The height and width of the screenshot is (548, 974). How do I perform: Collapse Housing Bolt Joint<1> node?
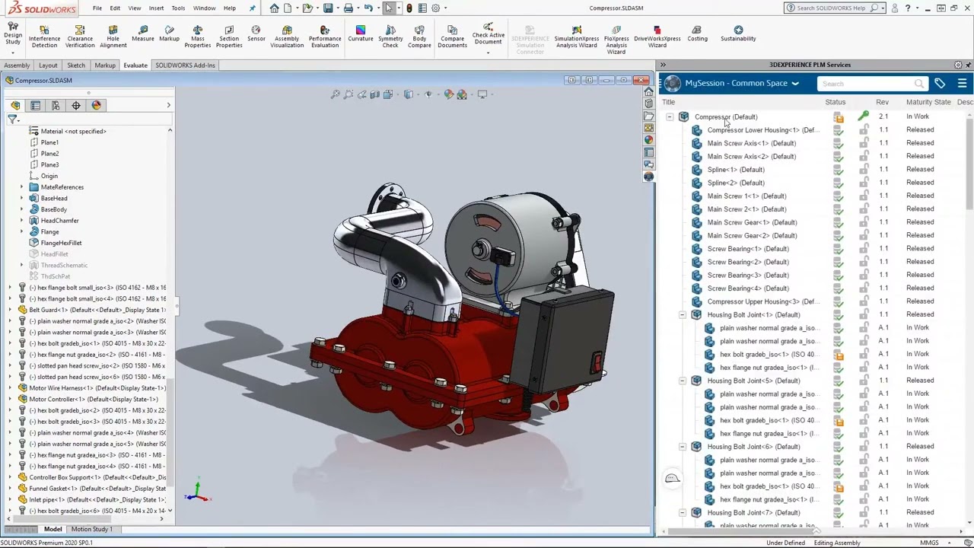point(683,314)
